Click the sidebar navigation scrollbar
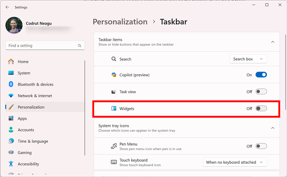The height and width of the screenshot is (177, 287). pyautogui.click(x=85, y=108)
